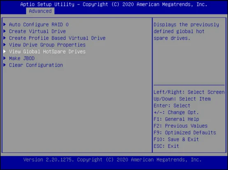Open highlighted View Global HotSpare Drives entry

coord(47,52)
